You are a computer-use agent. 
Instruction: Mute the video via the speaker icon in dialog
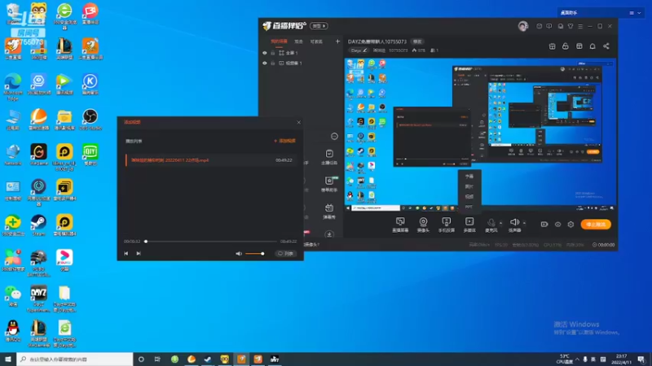[239, 254]
